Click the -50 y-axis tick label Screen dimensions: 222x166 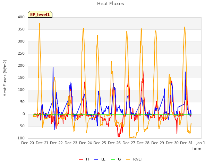click(22, 126)
